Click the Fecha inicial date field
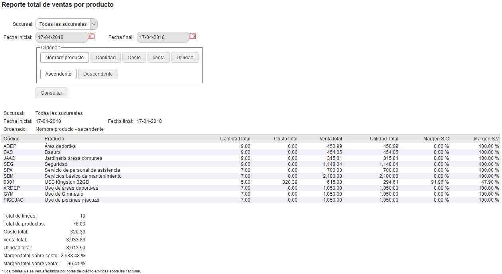 [61, 37]
